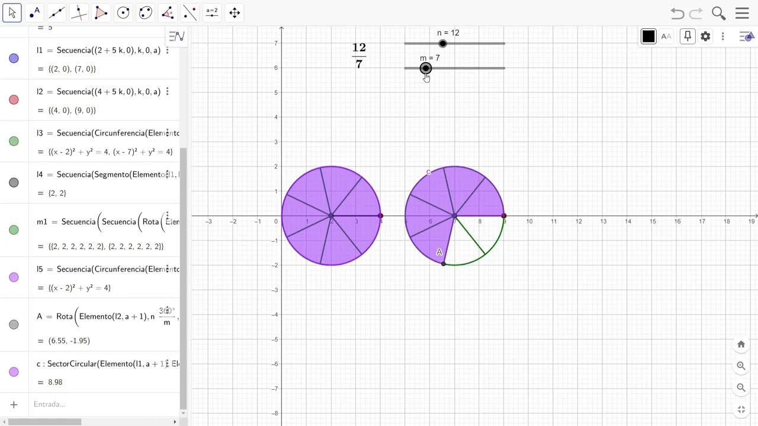Toggle visibility of sector c

click(14, 372)
